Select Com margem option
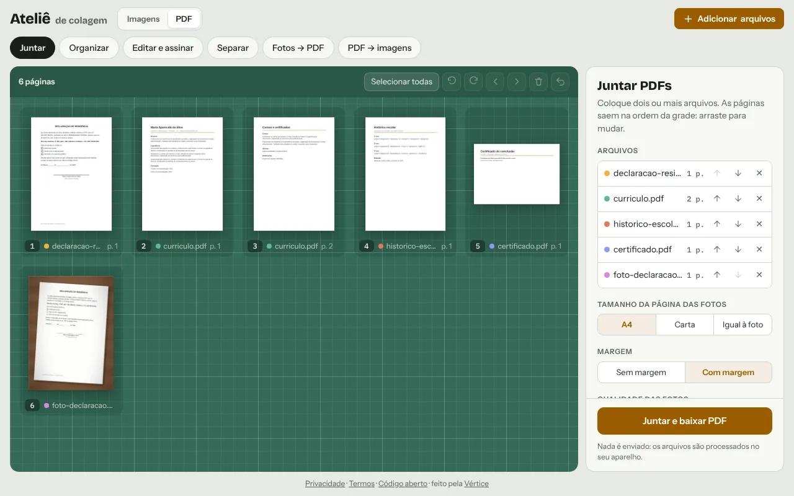 [x=728, y=372]
